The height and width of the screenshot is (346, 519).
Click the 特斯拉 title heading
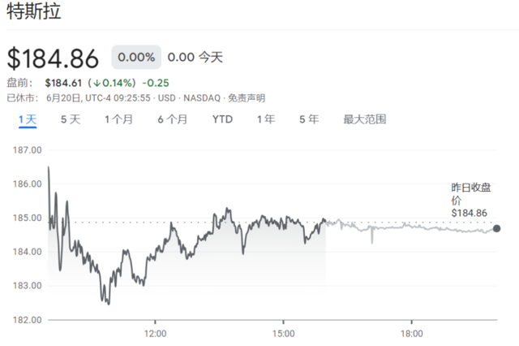click(33, 14)
